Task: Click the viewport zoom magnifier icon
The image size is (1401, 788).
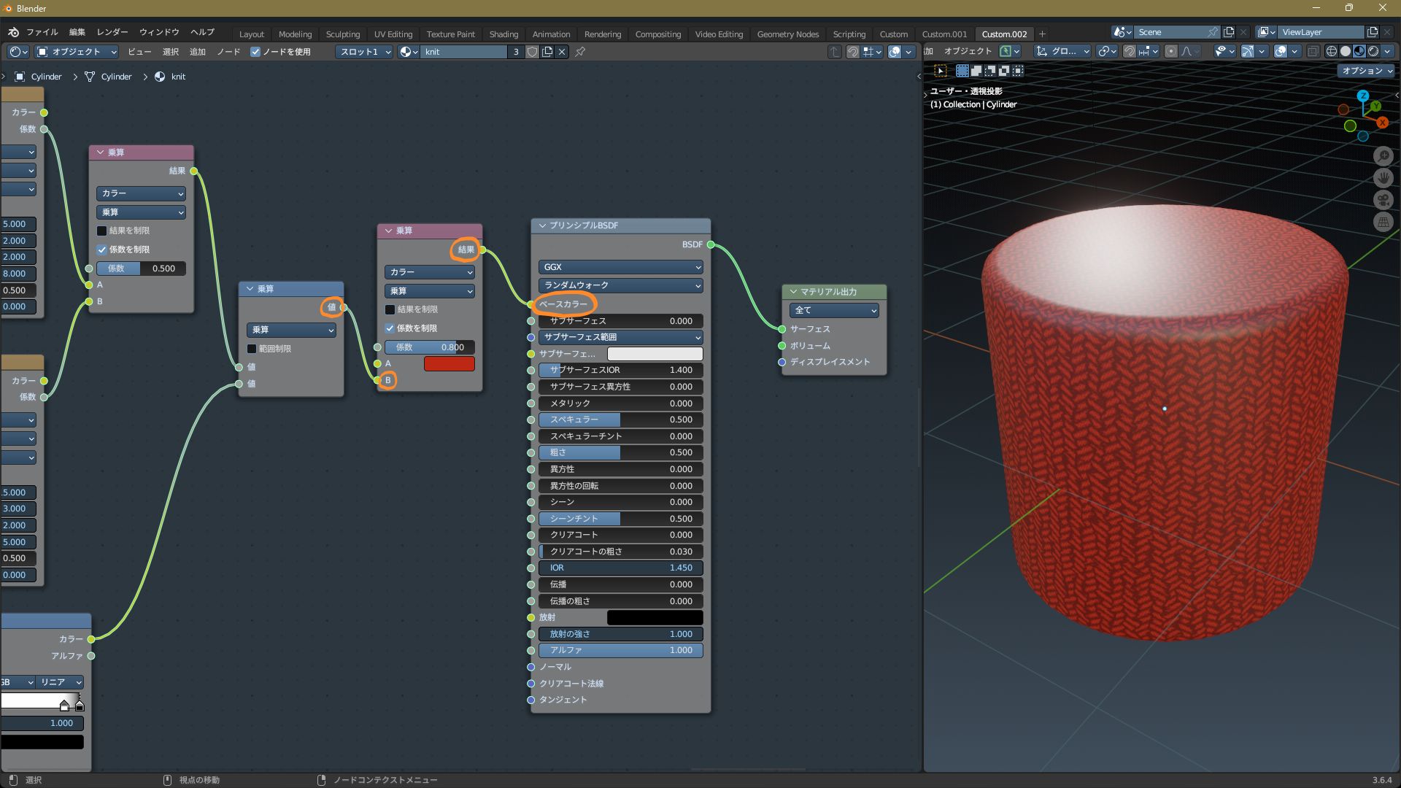Action: (x=1383, y=156)
